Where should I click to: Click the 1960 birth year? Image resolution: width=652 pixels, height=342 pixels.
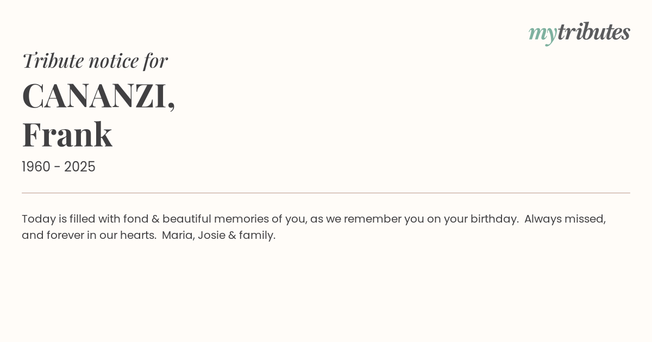(36, 167)
